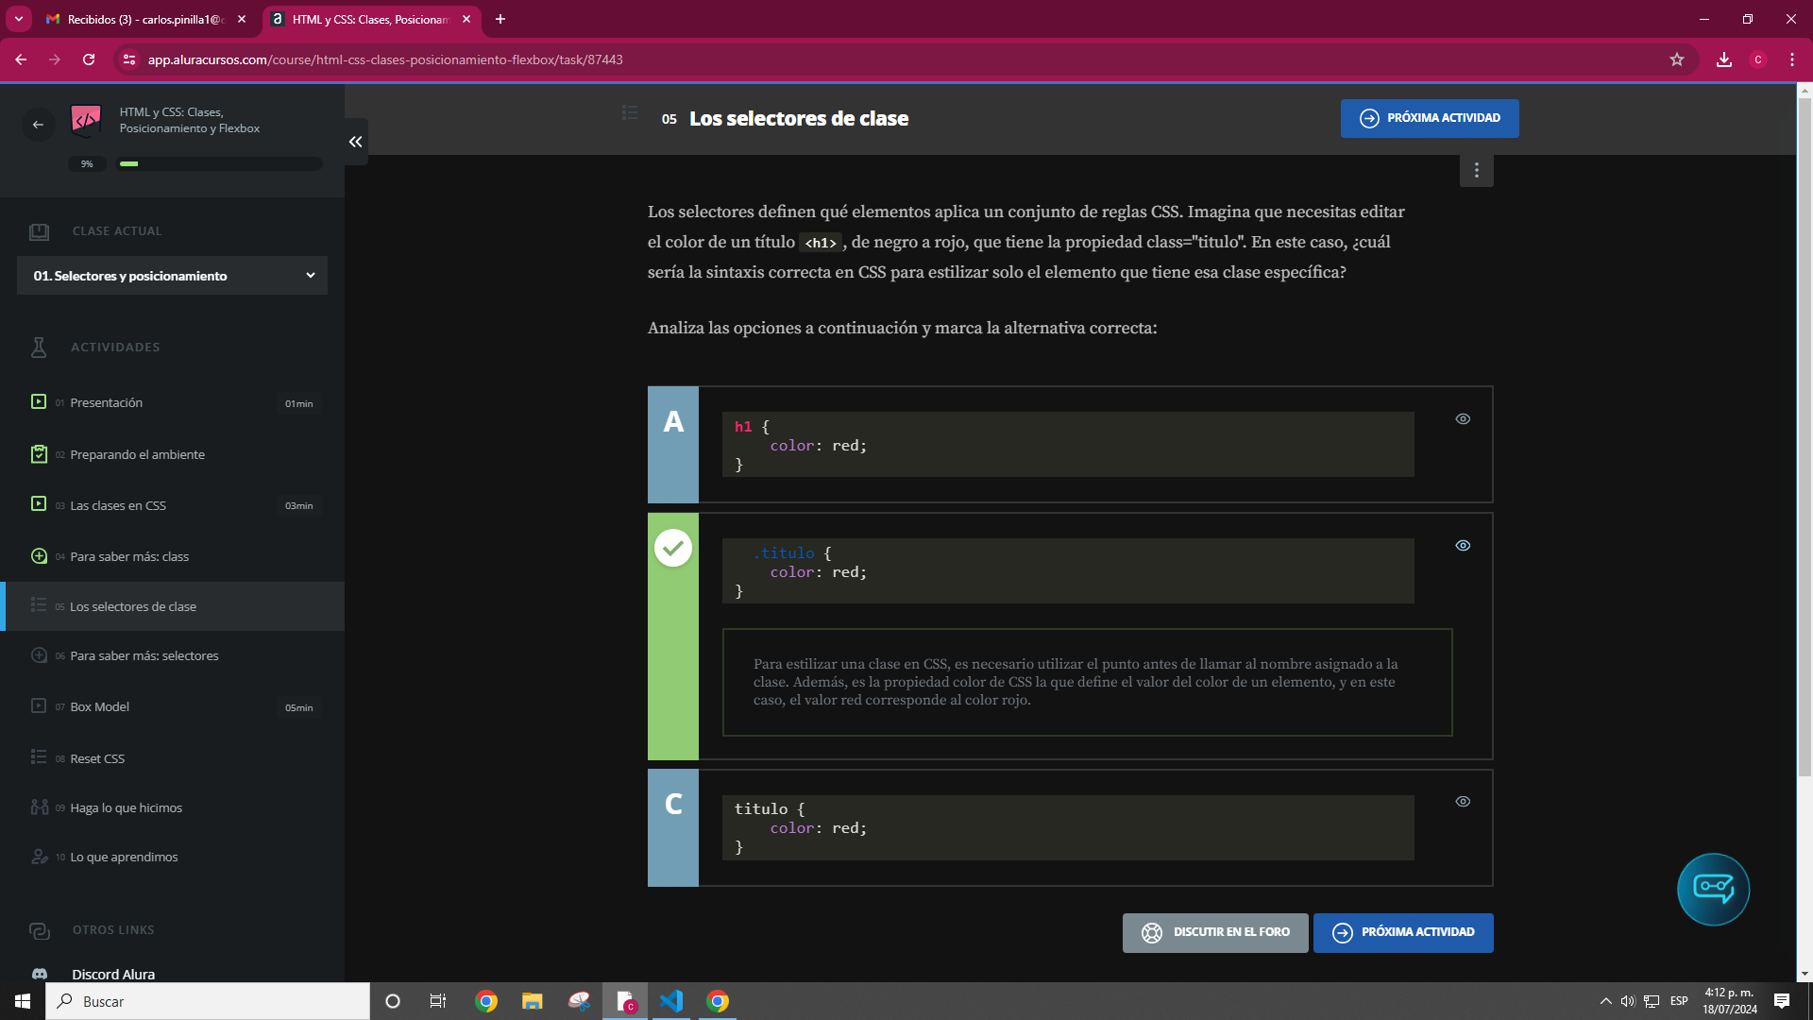Open Visual Studio Code from the taskbar
This screenshot has height=1020, width=1813.
point(671,1001)
